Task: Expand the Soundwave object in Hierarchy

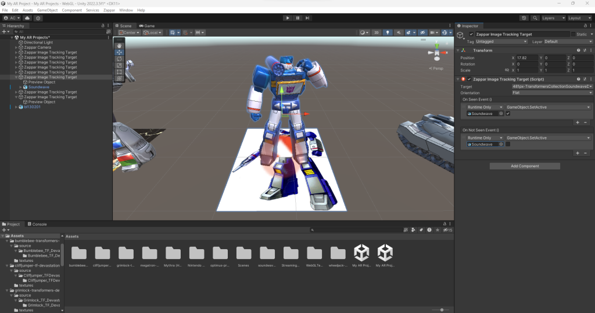Action: coord(21,87)
